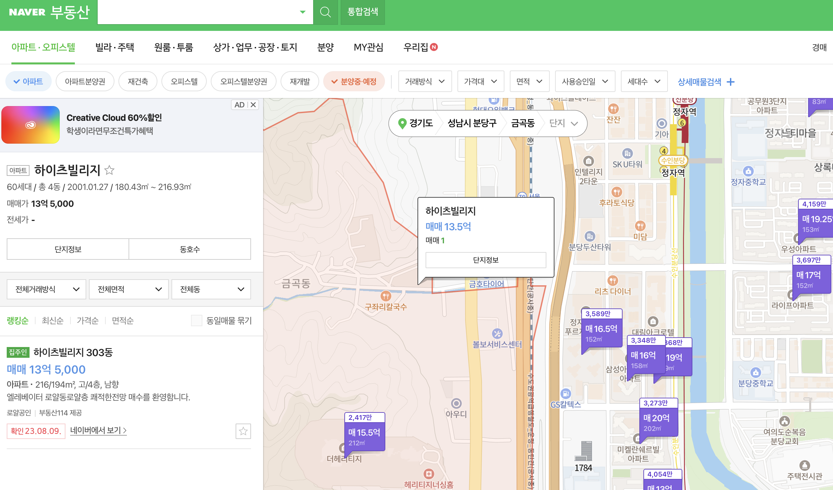Click the search magnifier icon

[x=325, y=12]
